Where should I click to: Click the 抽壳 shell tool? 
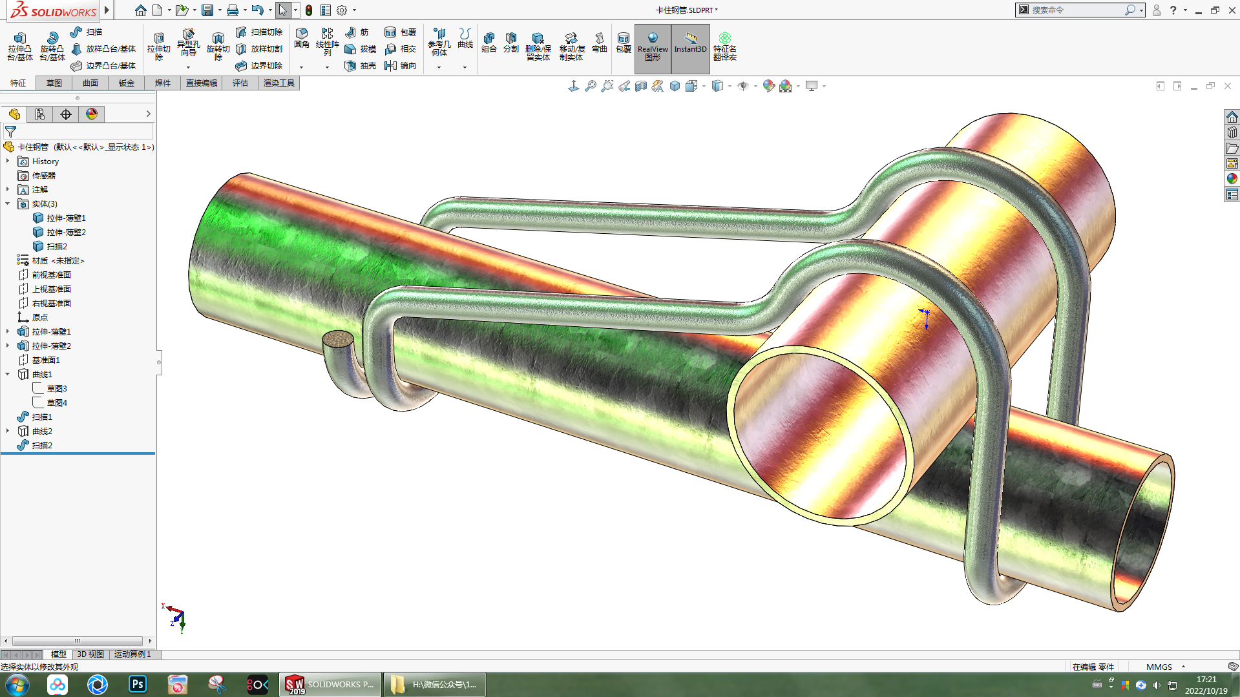361,66
